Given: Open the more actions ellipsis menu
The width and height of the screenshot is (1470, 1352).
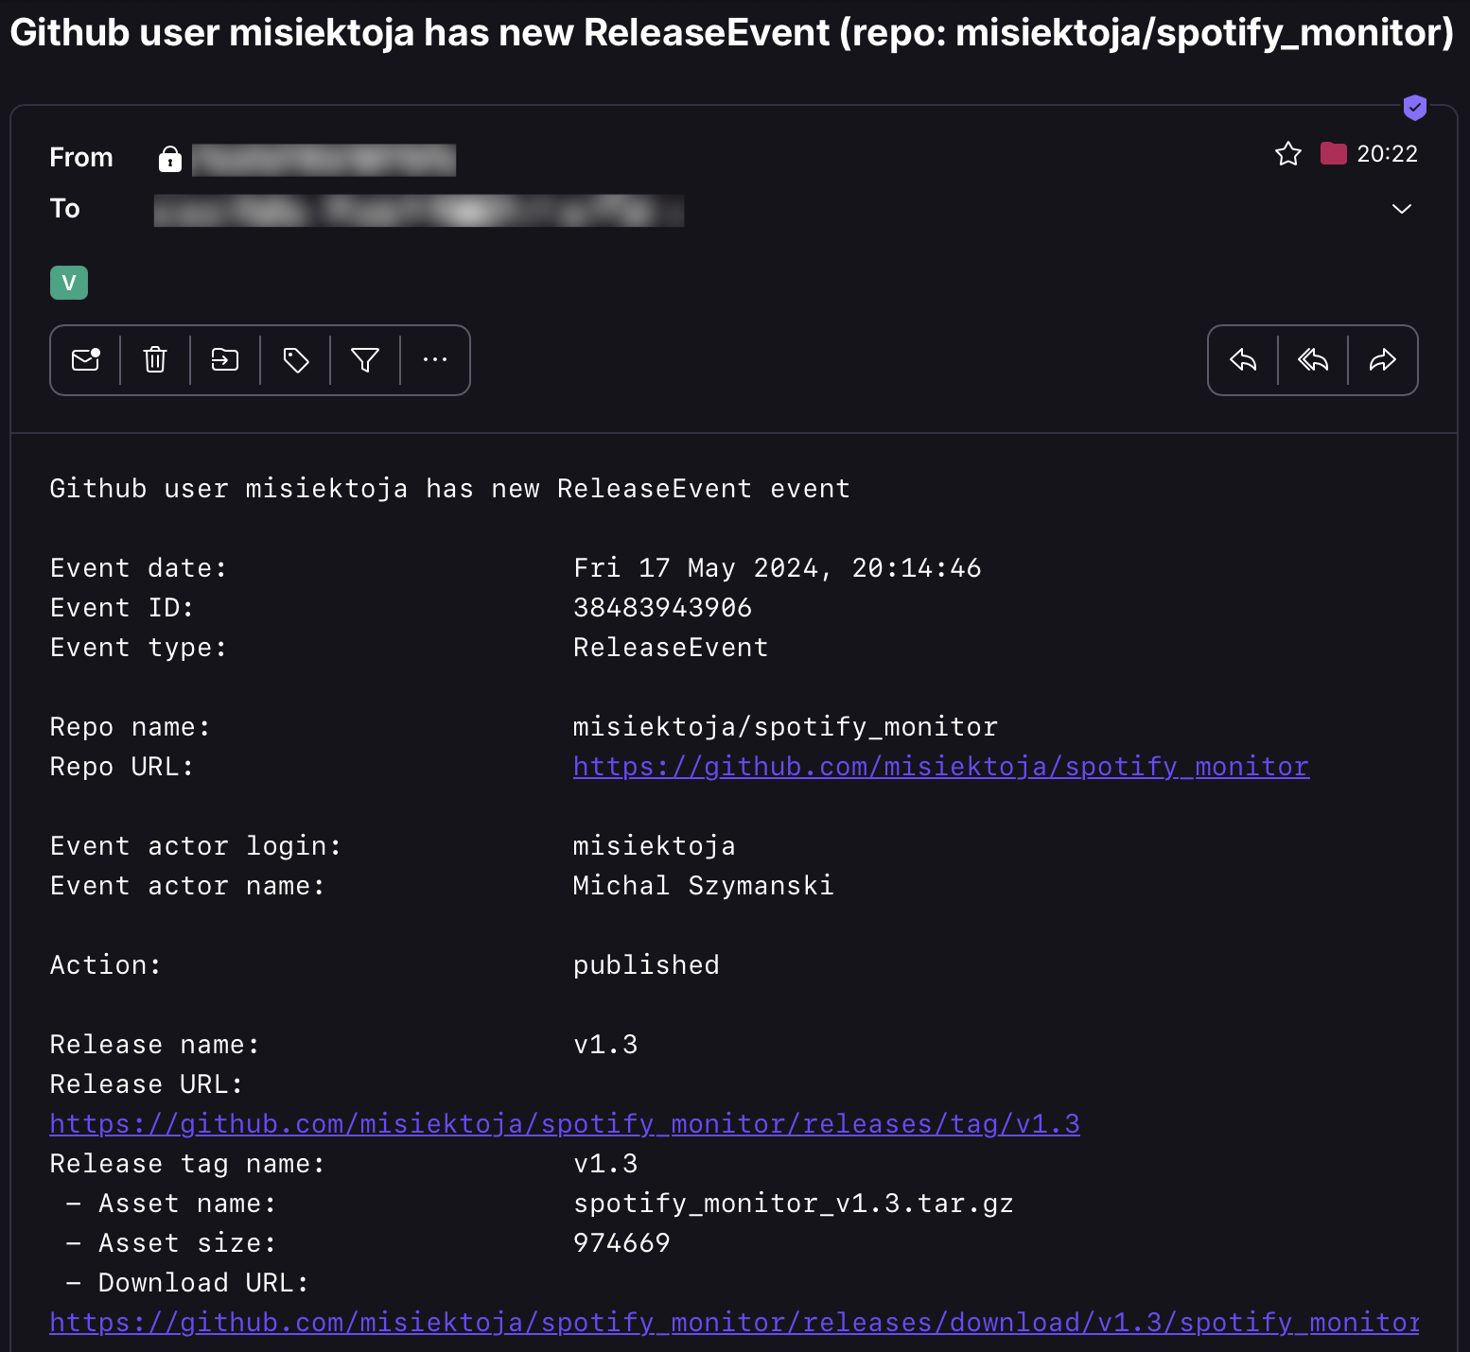Looking at the screenshot, I should point(435,360).
